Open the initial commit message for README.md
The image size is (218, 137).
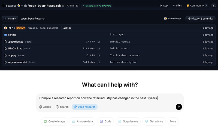coord(120,49)
